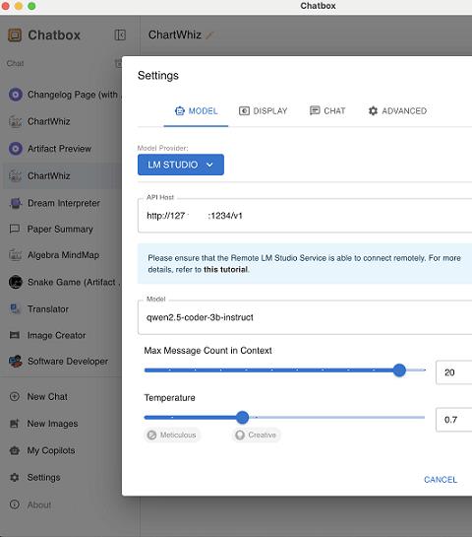This screenshot has width=472, height=537.
Task: Click the Snake Game avatar icon
Action: [x=16, y=282]
